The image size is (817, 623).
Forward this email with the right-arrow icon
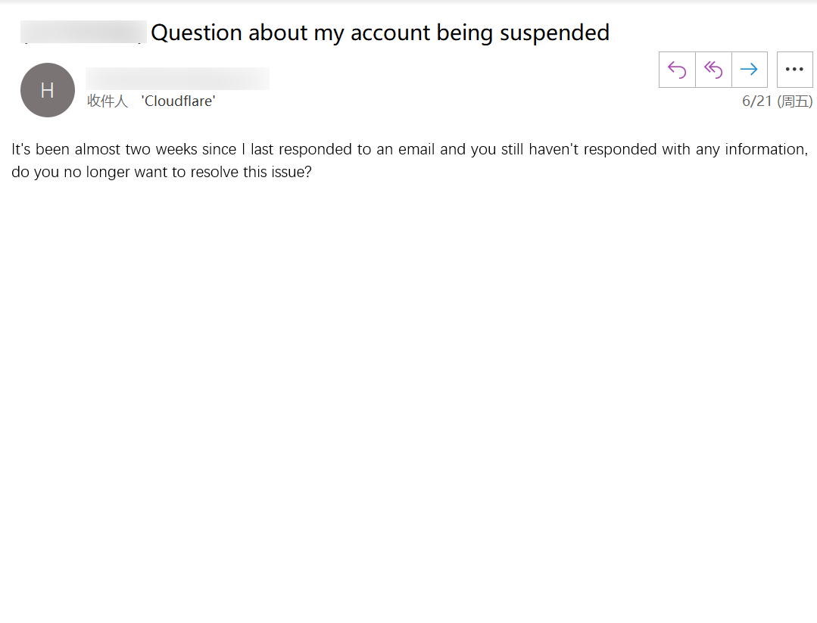click(x=750, y=70)
